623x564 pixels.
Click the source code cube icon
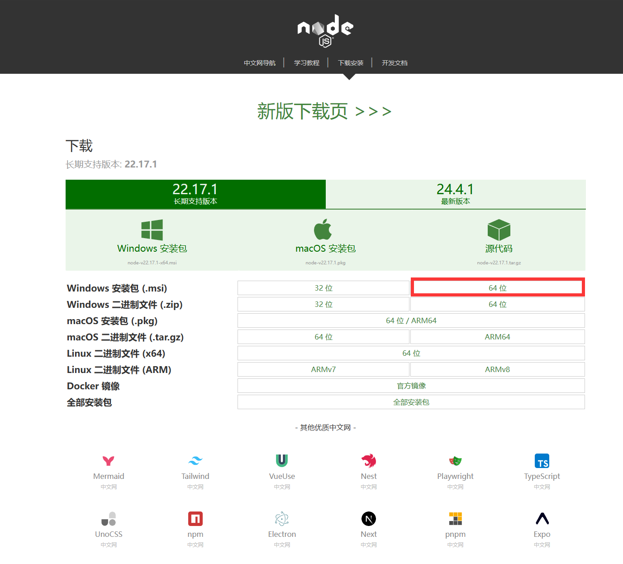[x=499, y=230]
